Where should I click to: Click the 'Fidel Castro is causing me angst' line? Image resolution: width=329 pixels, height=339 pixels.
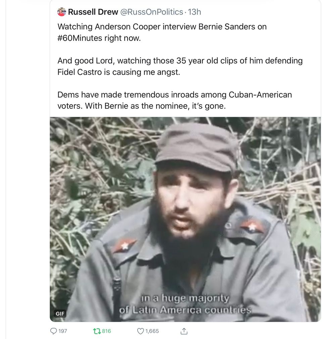click(119, 72)
